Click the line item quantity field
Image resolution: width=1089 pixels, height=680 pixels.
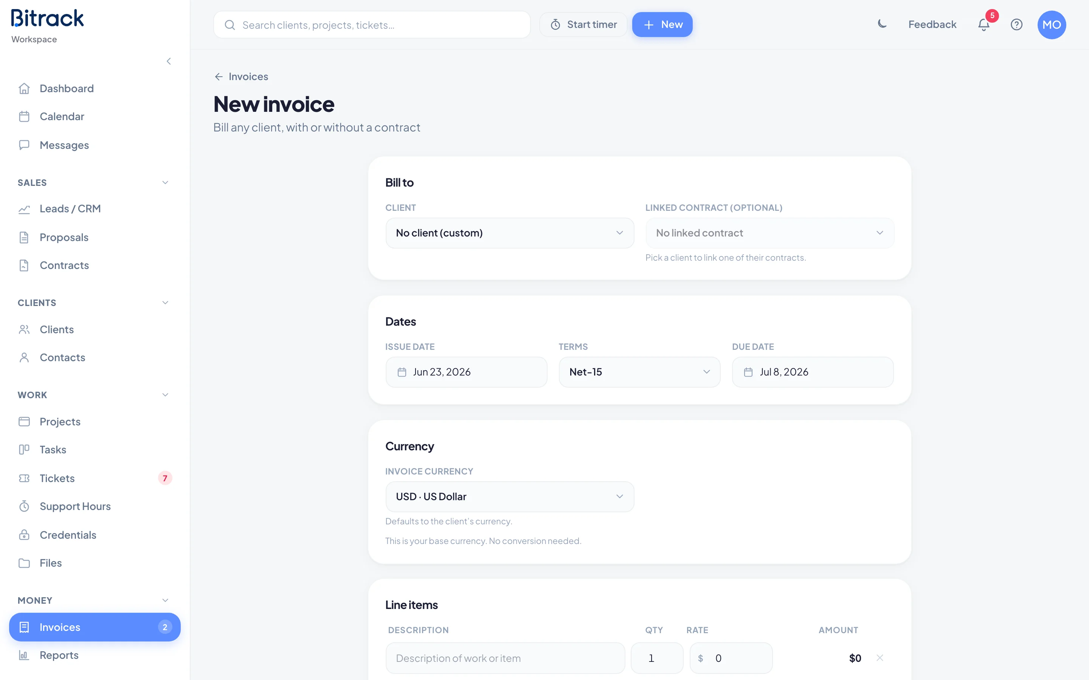tap(657, 658)
